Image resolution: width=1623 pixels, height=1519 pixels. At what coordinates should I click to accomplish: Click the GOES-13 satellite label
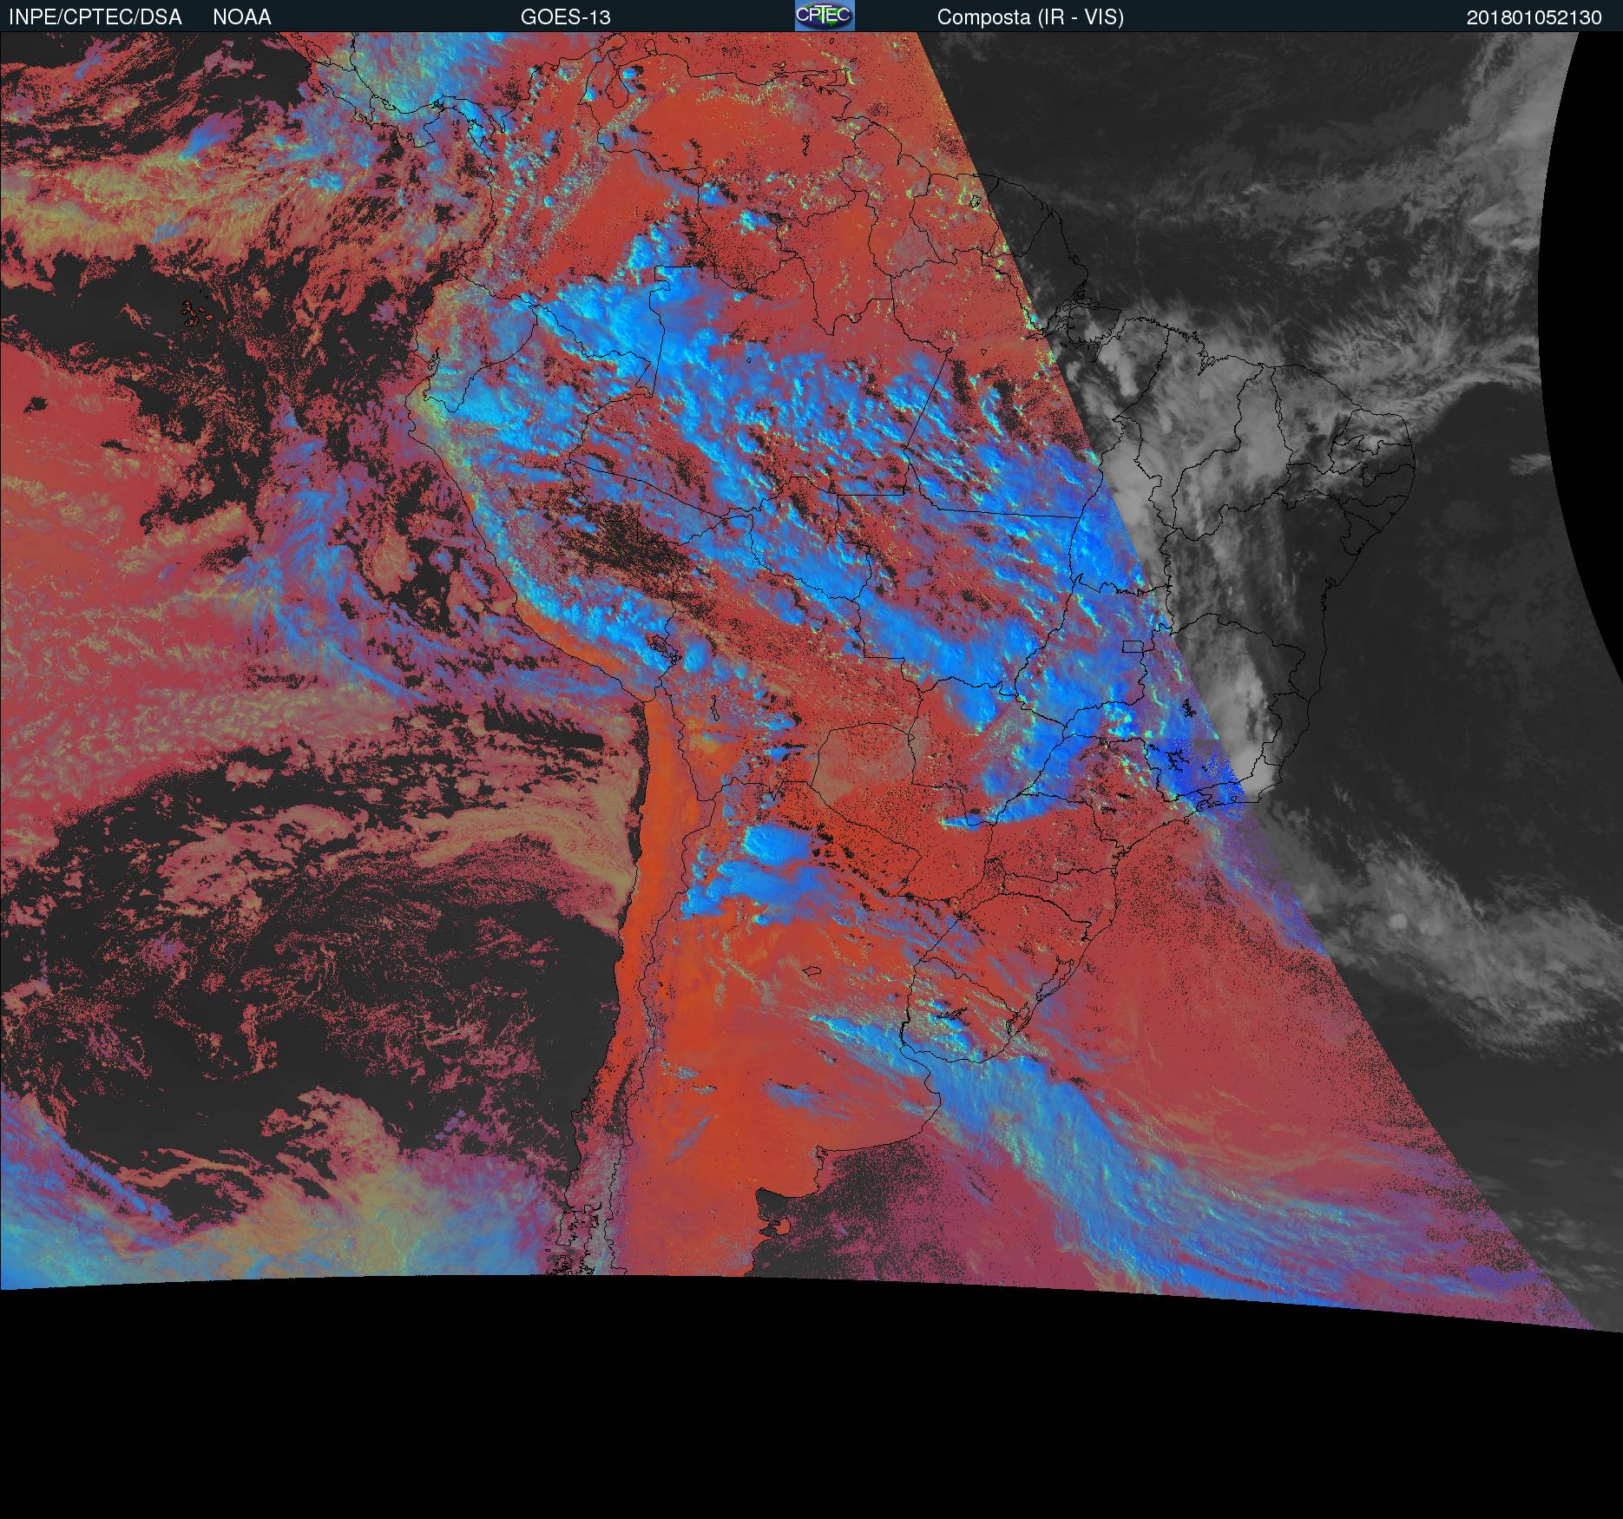(x=566, y=17)
